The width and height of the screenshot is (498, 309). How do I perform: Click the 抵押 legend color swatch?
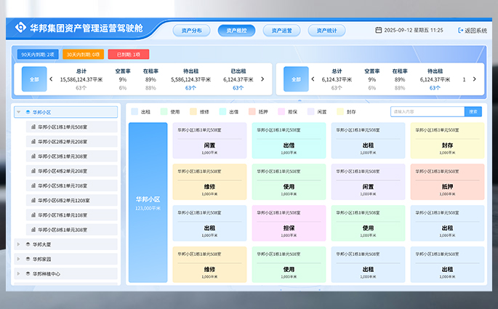252,112
